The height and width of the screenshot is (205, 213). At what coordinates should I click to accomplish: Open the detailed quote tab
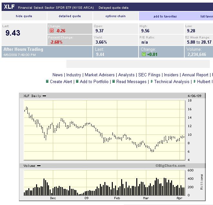70,16
